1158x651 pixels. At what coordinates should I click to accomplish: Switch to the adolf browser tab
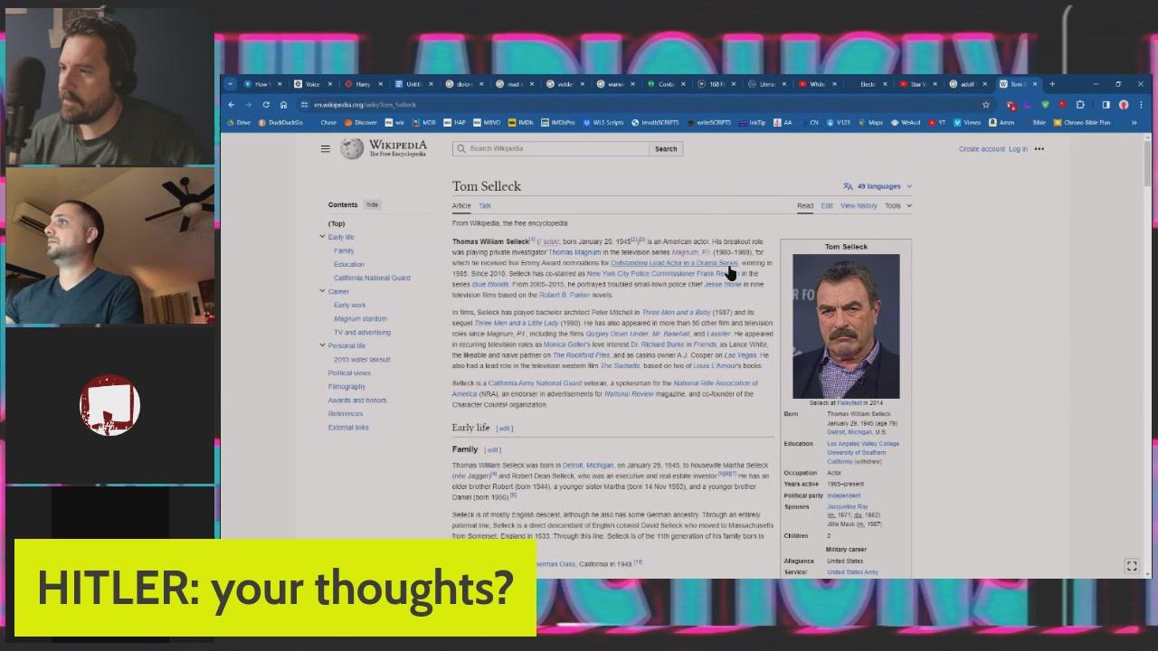966,84
